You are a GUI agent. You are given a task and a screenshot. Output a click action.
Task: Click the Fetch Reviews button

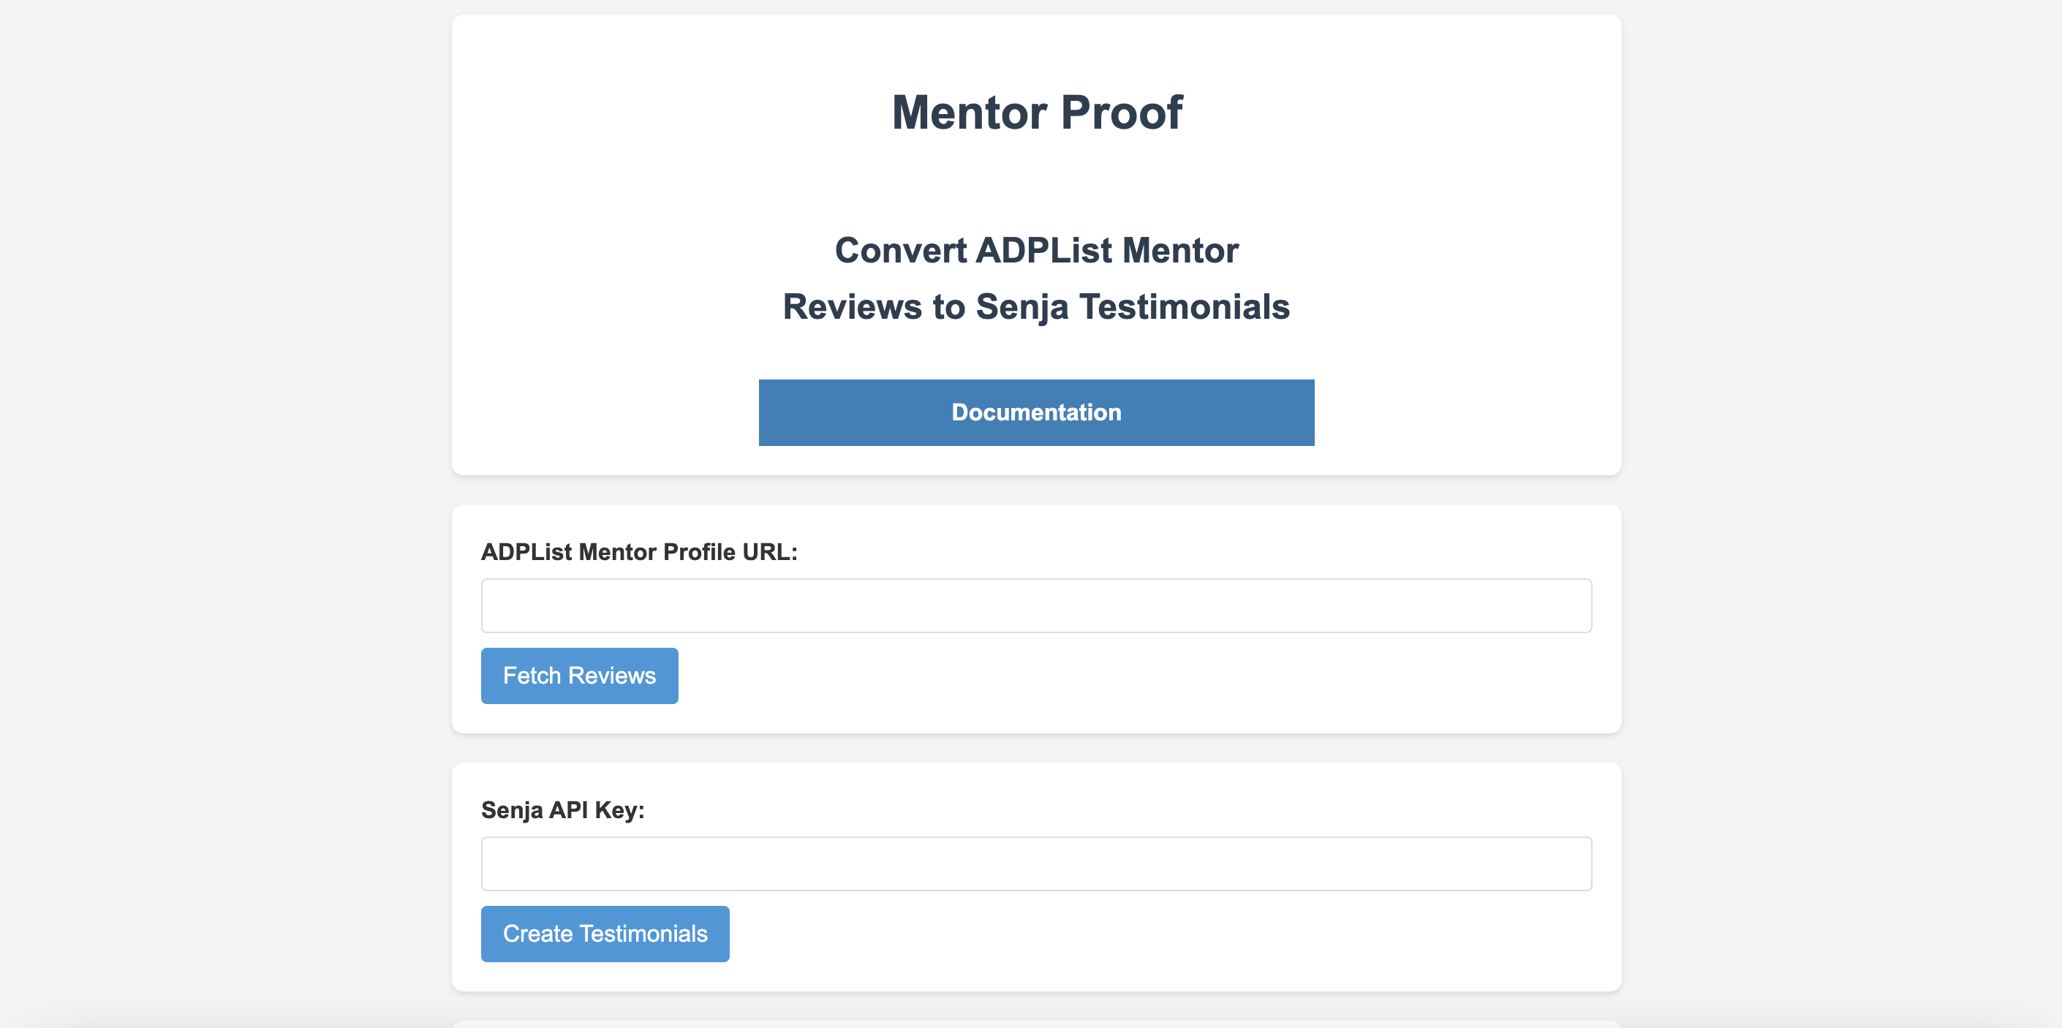pos(578,676)
